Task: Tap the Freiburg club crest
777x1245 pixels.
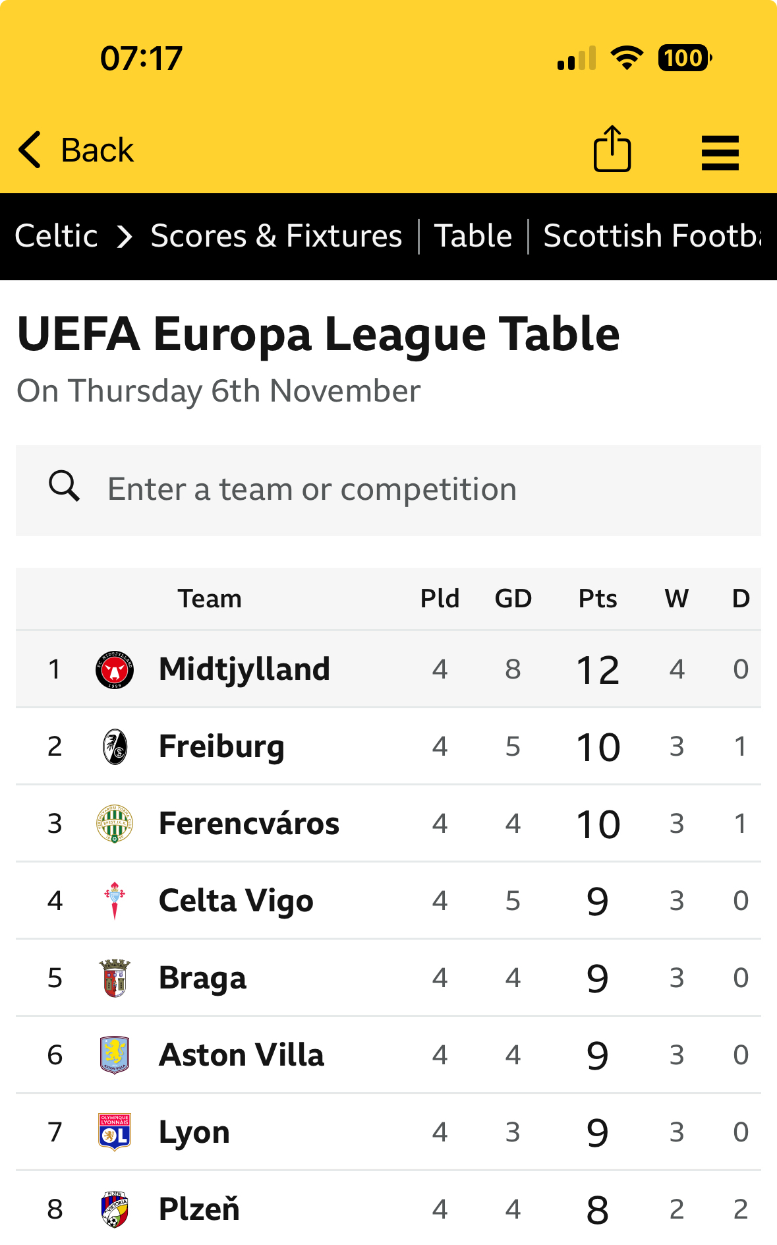Action: (x=115, y=746)
